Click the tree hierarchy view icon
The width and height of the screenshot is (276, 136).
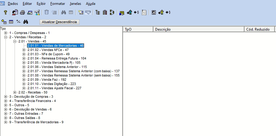[97, 13]
